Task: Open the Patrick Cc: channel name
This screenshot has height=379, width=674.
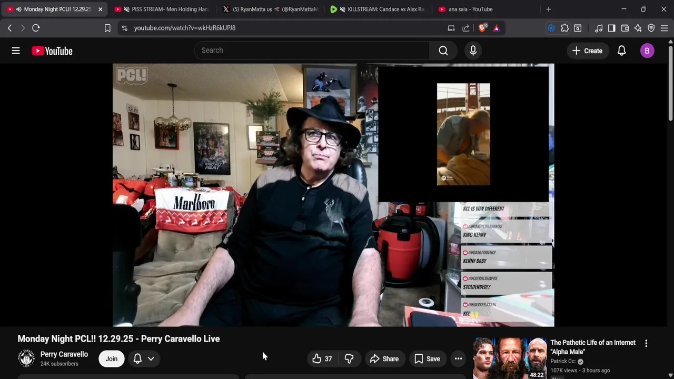Action: click(x=563, y=362)
